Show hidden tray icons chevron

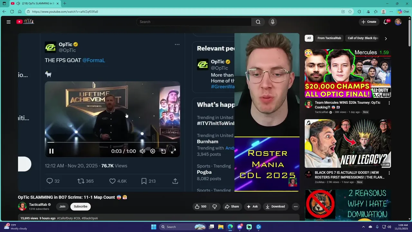(363, 227)
